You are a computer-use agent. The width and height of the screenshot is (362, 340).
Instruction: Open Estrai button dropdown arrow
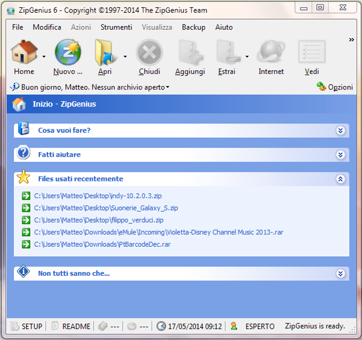247,56
